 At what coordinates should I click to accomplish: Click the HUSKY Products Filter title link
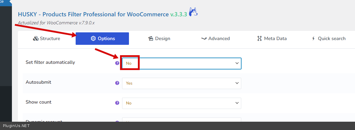pyautogui.click(x=93, y=14)
